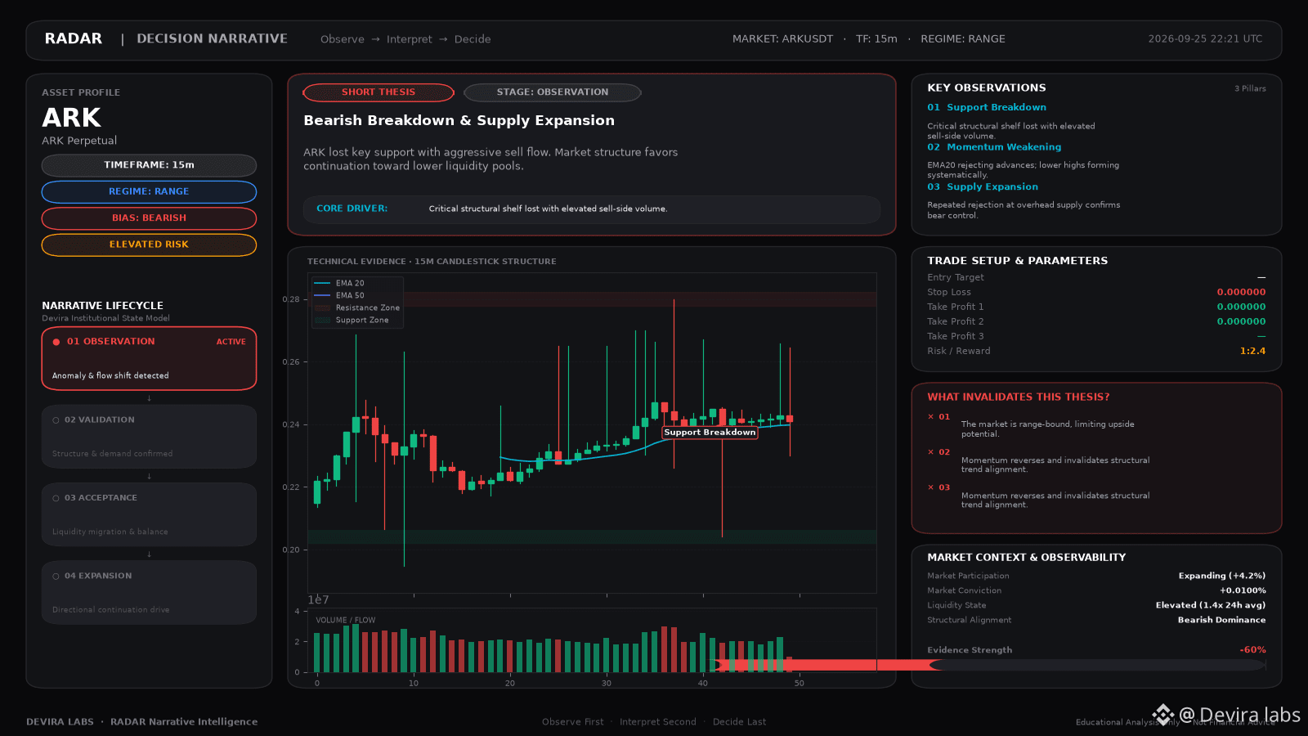Select the 03 Acceptance radio circle
The width and height of the screenshot is (1308, 736).
(x=56, y=498)
